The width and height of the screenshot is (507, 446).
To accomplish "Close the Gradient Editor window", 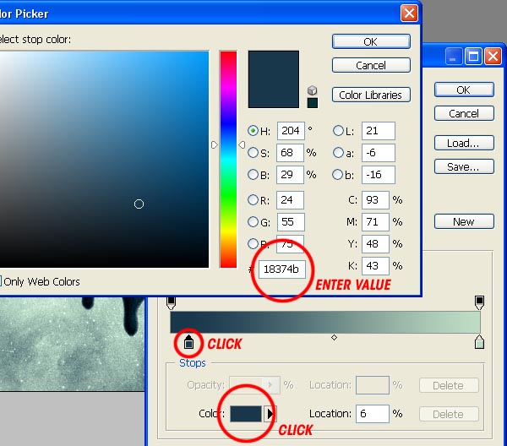I will pos(493,57).
